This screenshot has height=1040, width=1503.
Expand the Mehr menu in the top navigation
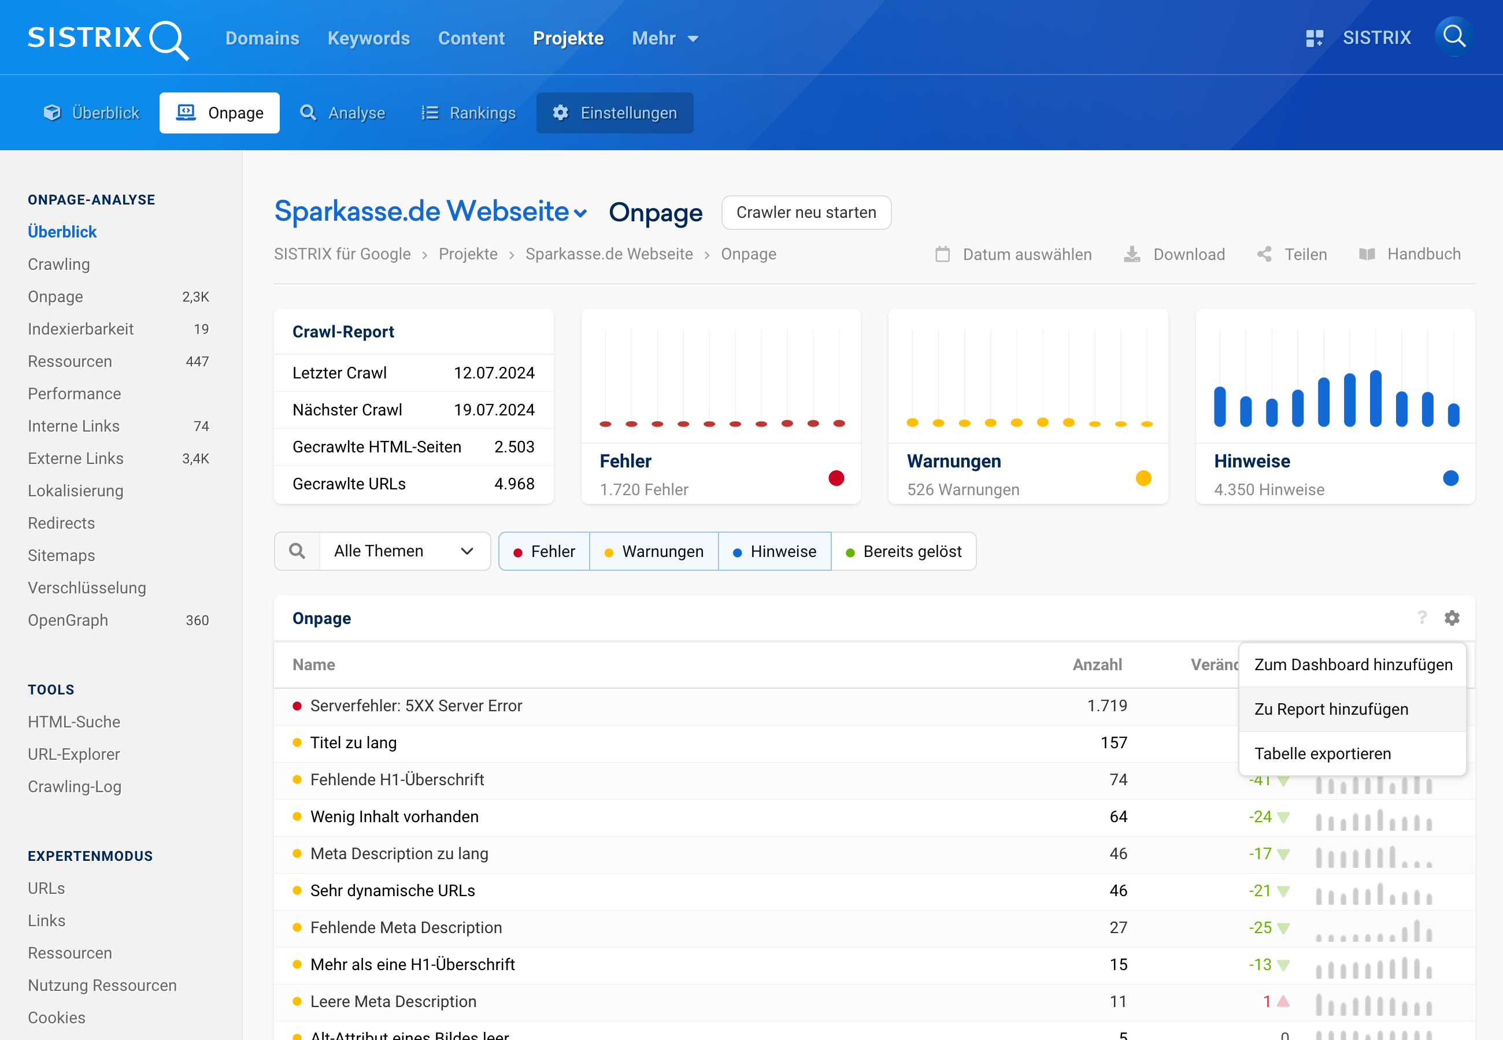click(665, 39)
